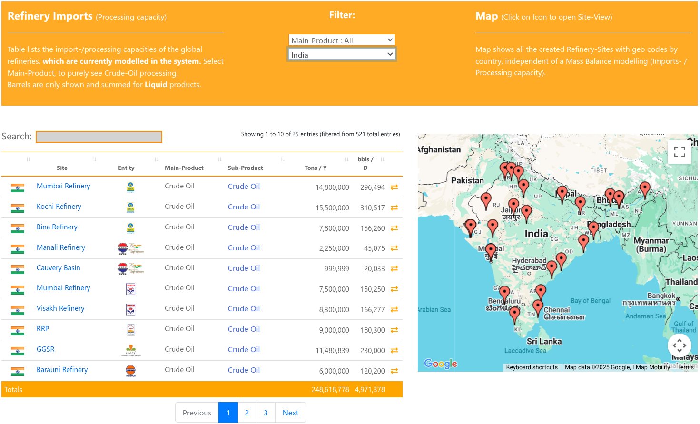This screenshot has width=700, height=424.
Task: Click the entity logo in Barauni Refinery row
Action: click(130, 371)
